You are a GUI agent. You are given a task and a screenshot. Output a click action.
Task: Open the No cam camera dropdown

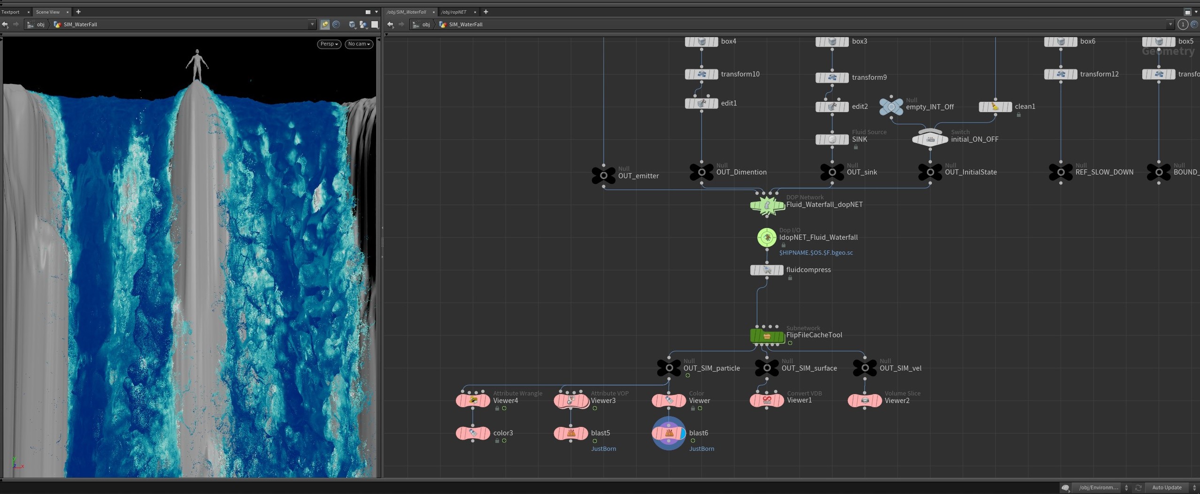pos(359,44)
